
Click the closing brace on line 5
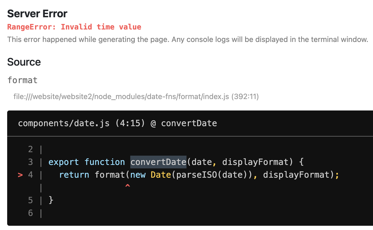[x=51, y=200]
